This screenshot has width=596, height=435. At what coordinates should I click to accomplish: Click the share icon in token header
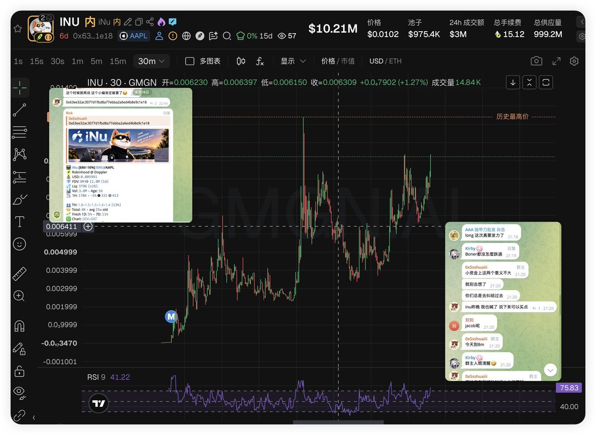click(x=150, y=22)
